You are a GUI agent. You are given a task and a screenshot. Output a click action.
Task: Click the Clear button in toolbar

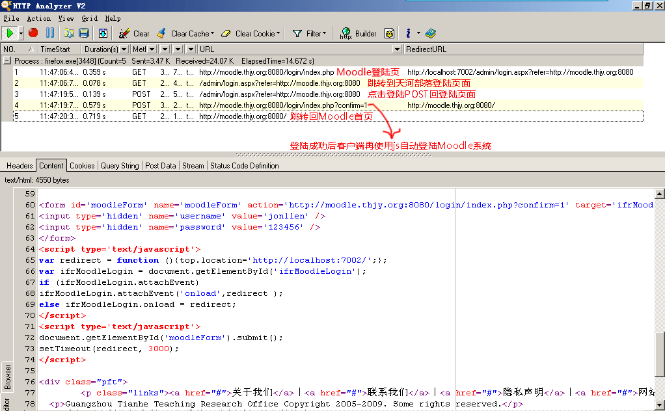click(x=134, y=33)
